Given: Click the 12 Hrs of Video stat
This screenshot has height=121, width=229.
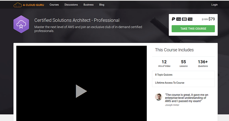Looking at the screenshot, I should (164, 63).
